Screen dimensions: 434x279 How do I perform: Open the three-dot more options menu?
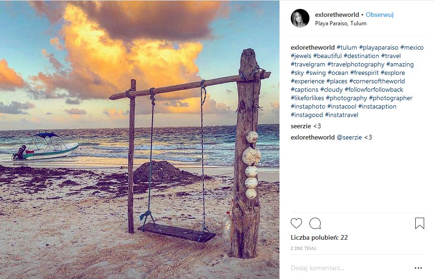point(418,268)
